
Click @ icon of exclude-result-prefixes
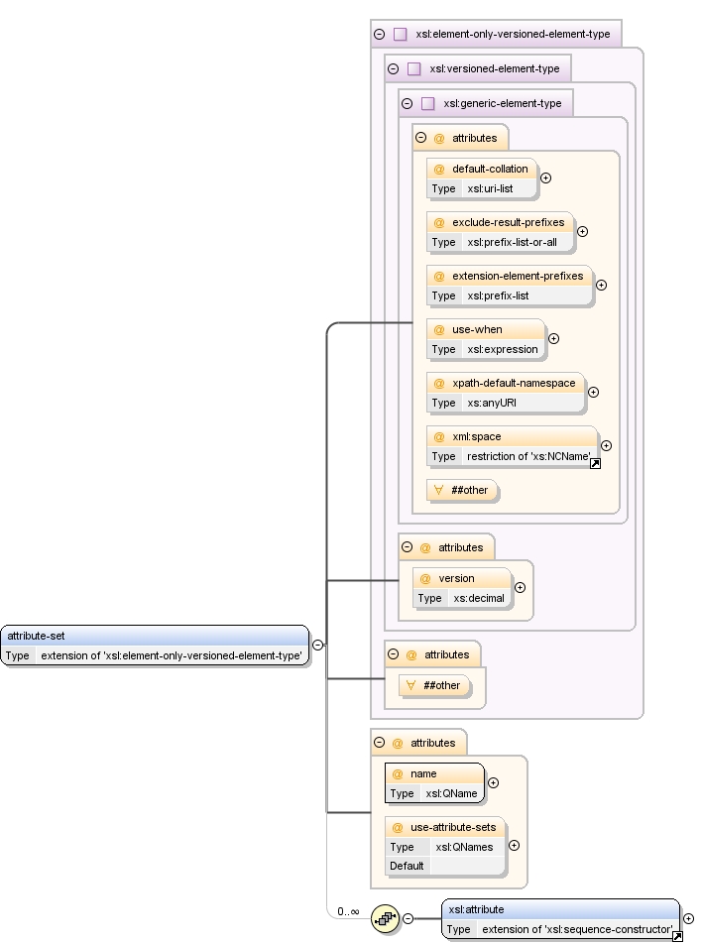(x=439, y=223)
